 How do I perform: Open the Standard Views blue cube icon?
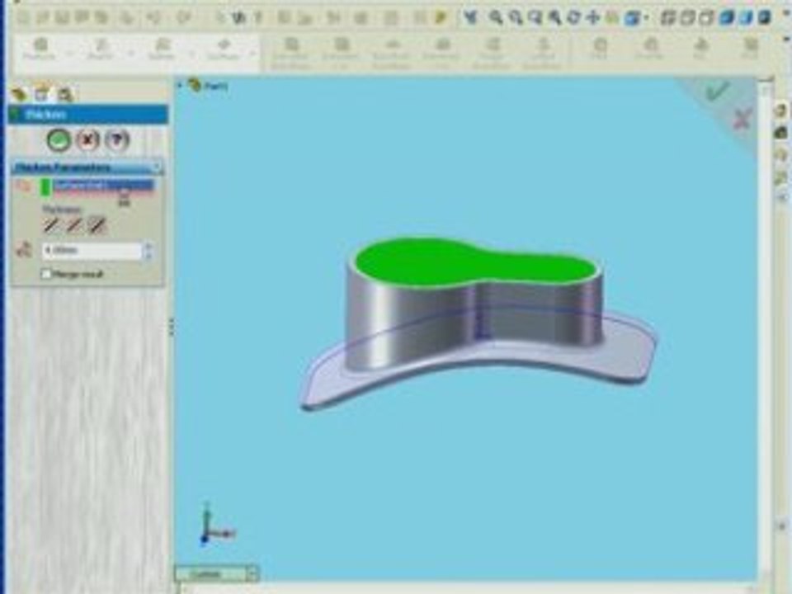tap(632, 18)
